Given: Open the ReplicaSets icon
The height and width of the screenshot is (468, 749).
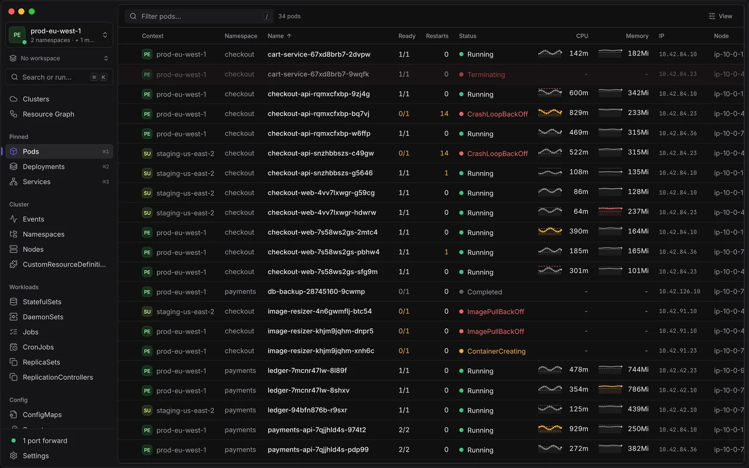Looking at the screenshot, I should (x=13, y=362).
